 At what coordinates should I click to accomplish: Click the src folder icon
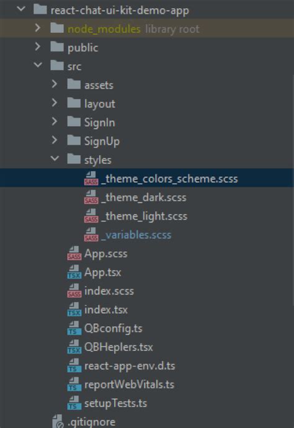pyautogui.click(x=57, y=66)
